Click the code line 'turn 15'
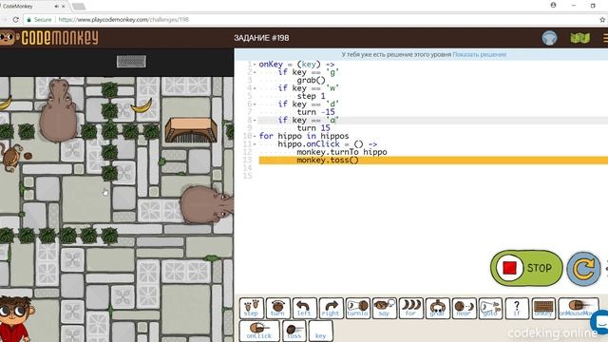Viewport: 608px width, 342px height. 313,128
